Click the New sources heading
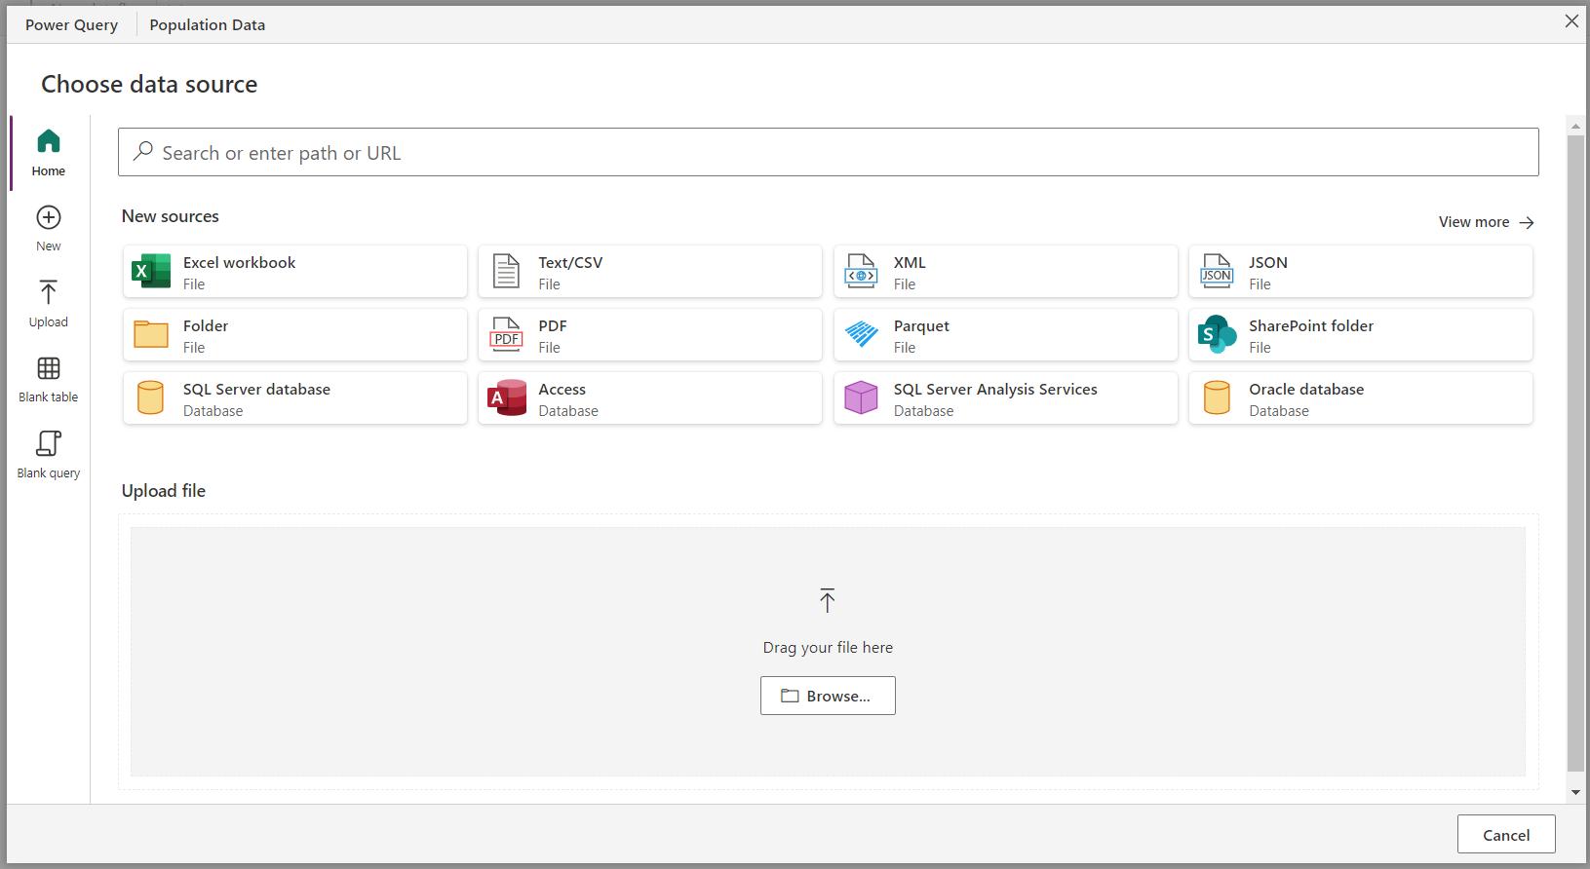Viewport: 1590px width, 869px height. (170, 215)
